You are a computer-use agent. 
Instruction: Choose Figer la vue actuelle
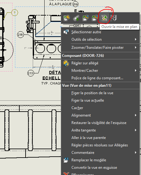point(88,100)
